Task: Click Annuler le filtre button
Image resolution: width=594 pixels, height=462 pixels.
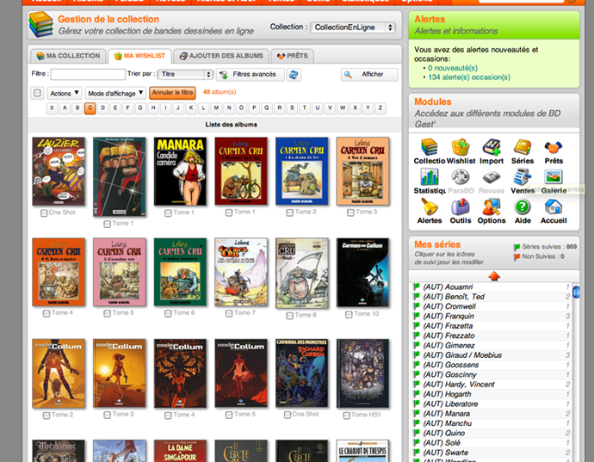Action: point(172,92)
